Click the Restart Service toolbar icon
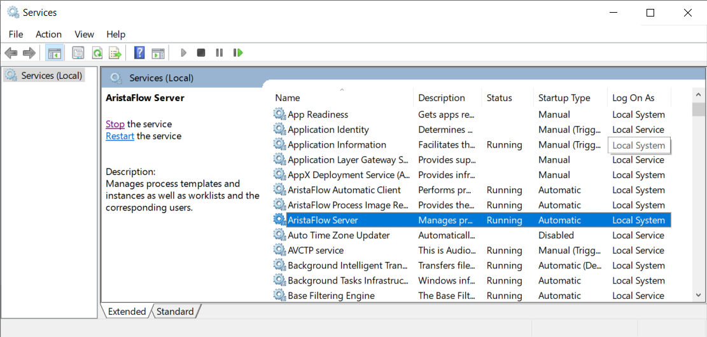Screen dimensions: 707x337 tap(238, 53)
